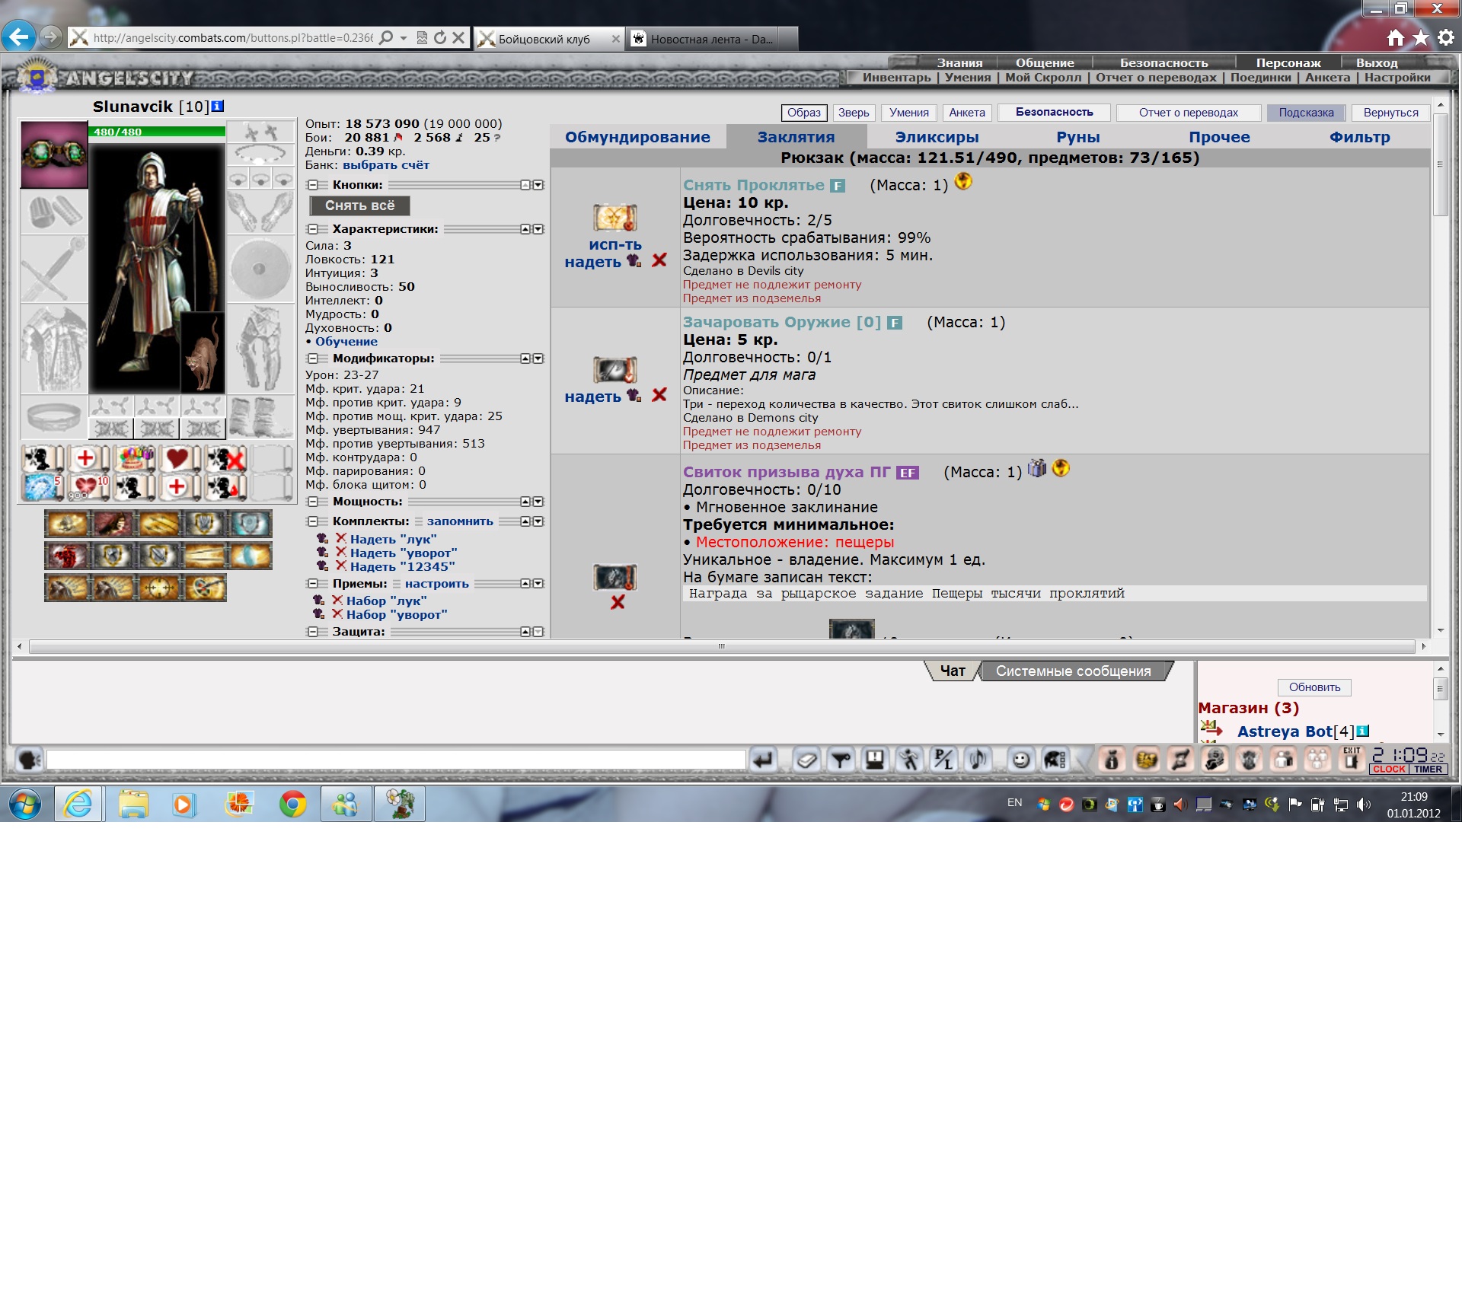Screen dimensions: 1462x1297
Task: Click the helmet list icon in chat toolbar
Action: 1055,760
